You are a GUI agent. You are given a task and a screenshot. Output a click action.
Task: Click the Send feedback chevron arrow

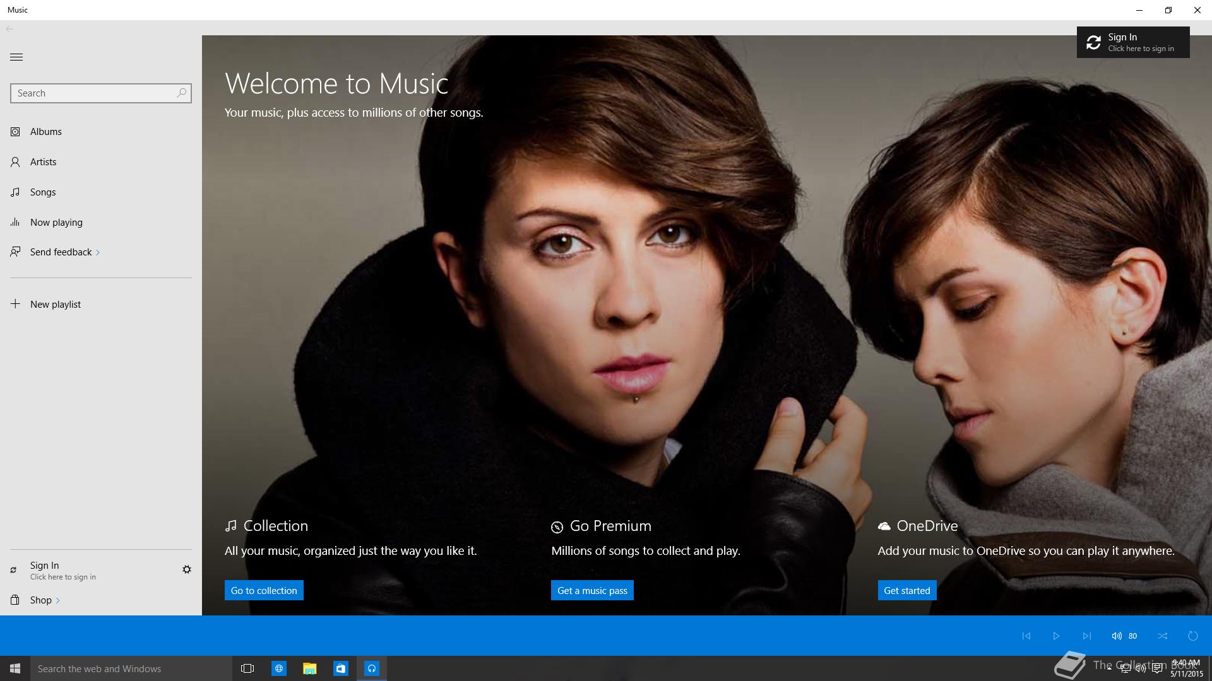click(98, 253)
